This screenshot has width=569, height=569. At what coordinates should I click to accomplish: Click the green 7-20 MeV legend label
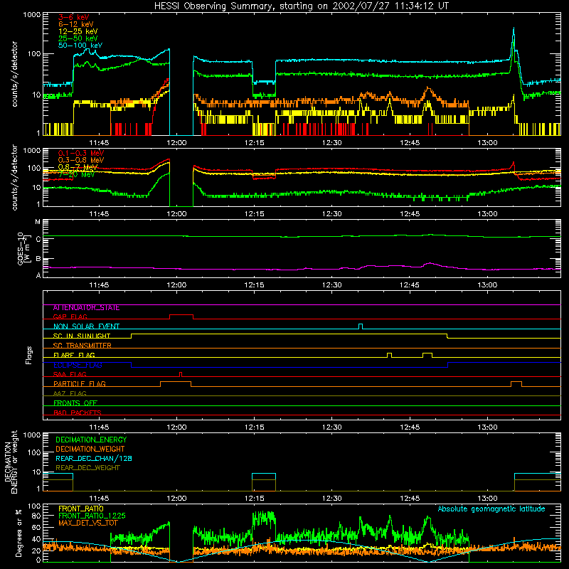[x=76, y=174]
